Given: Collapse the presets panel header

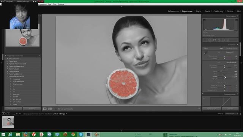Looking at the screenshot, I should [x=5, y=56].
